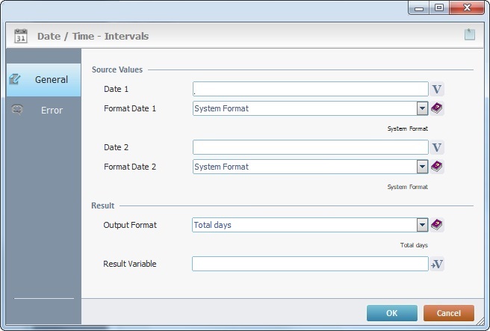Click the variable picker icon for Date 2

[438, 147]
